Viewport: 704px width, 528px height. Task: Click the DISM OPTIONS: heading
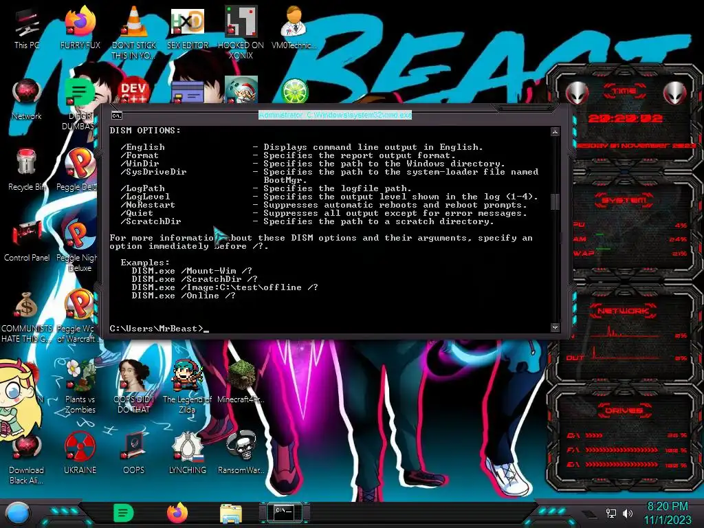(145, 131)
